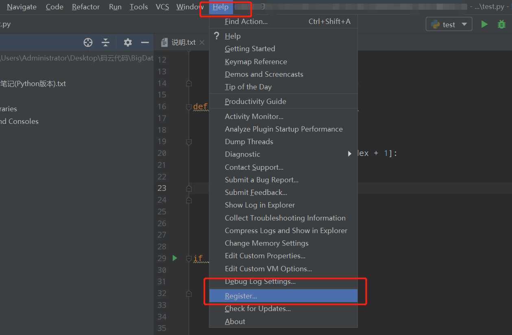Choose Contact Support...
The height and width of the screenshot is (335, 512).
283,167
